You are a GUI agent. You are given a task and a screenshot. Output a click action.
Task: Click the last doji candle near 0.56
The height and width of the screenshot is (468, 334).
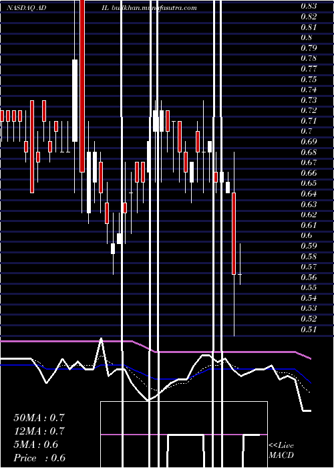click(240, 274)
